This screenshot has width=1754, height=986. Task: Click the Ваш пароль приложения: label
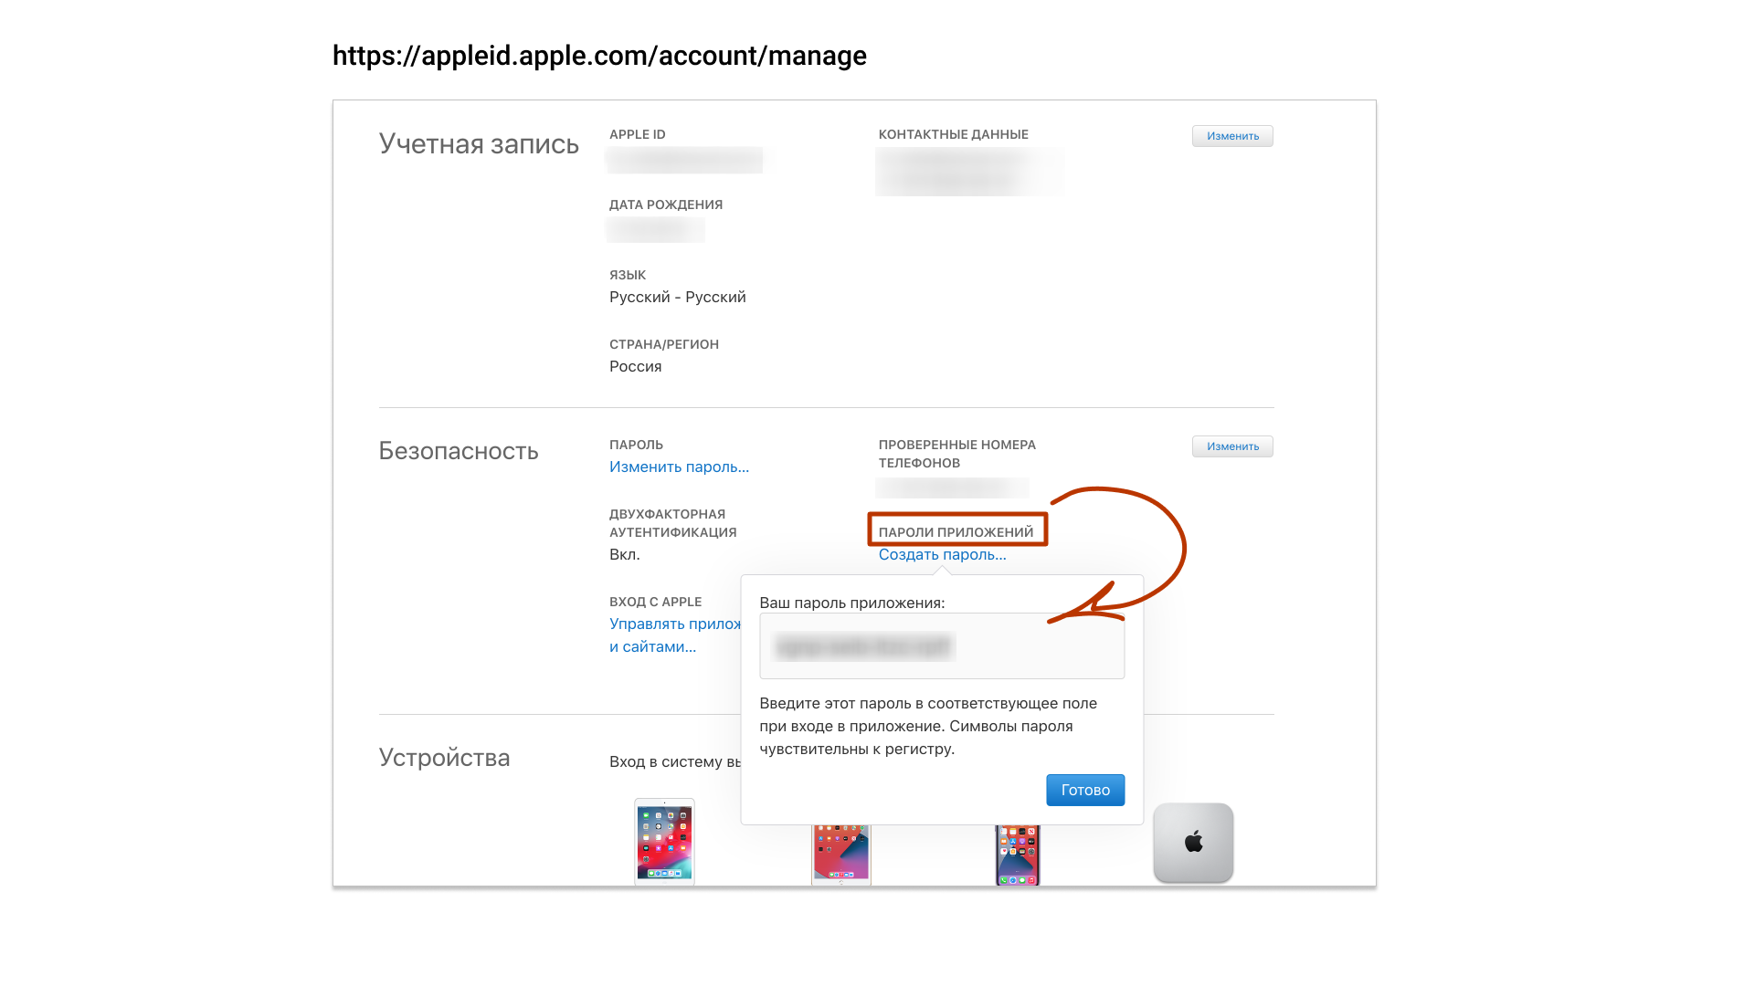852,603
